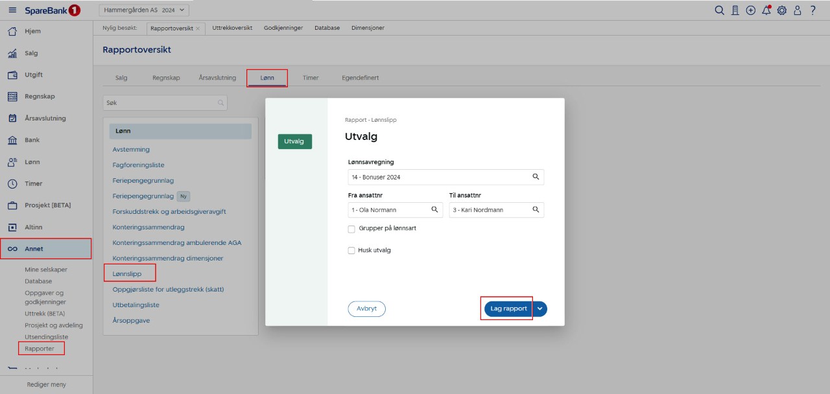Enable Grupper på lønnsart checkbox
Image resolution: width=830 pixels, height=394 pixels.
[x=351, y=229]
